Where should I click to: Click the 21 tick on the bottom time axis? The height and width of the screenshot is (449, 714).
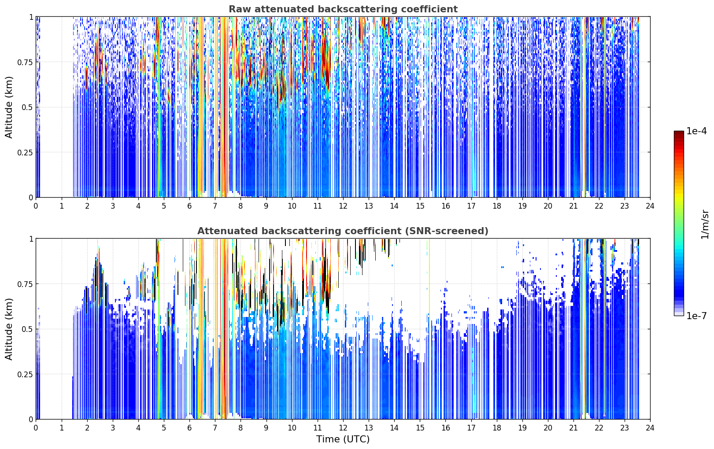(x=573, y=428)
